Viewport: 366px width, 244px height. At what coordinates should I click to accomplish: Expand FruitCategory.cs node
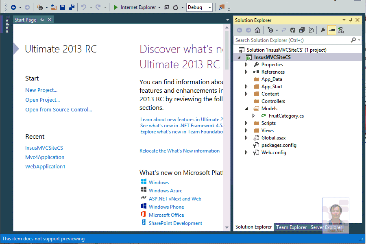[x=253, y=116]
